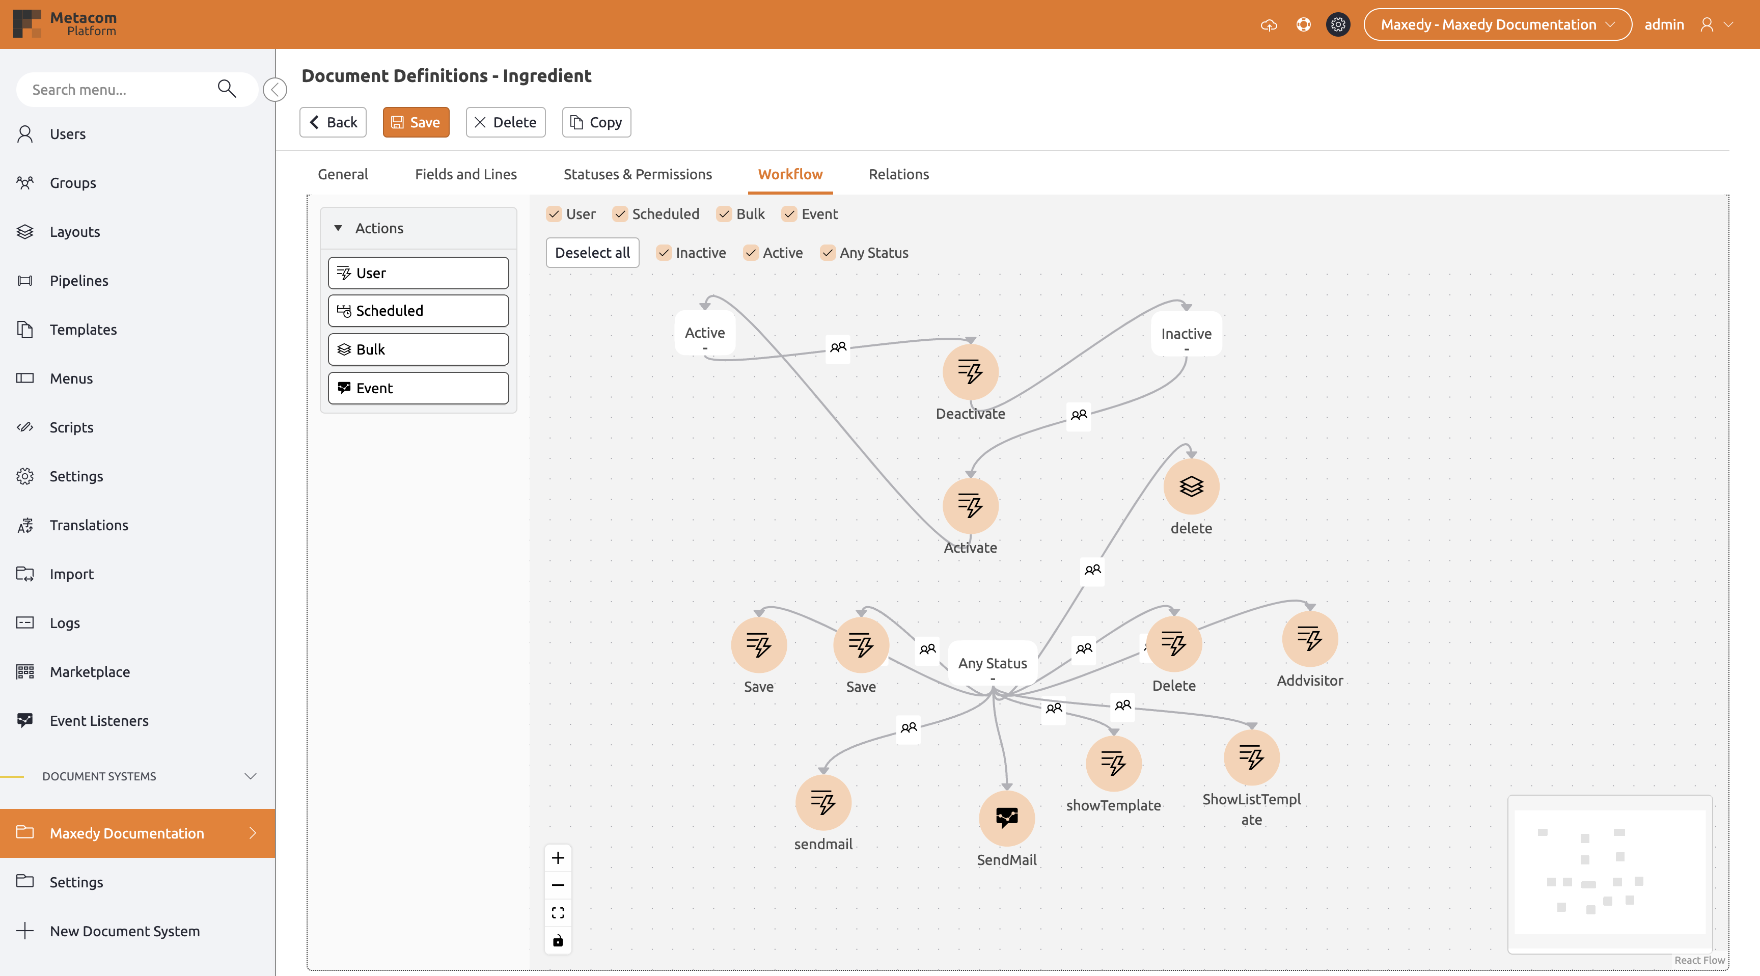The width and height of the screenshot is (1760, 976).
Task: Copy the Ingredient document definition
Action: click(596, 122)
